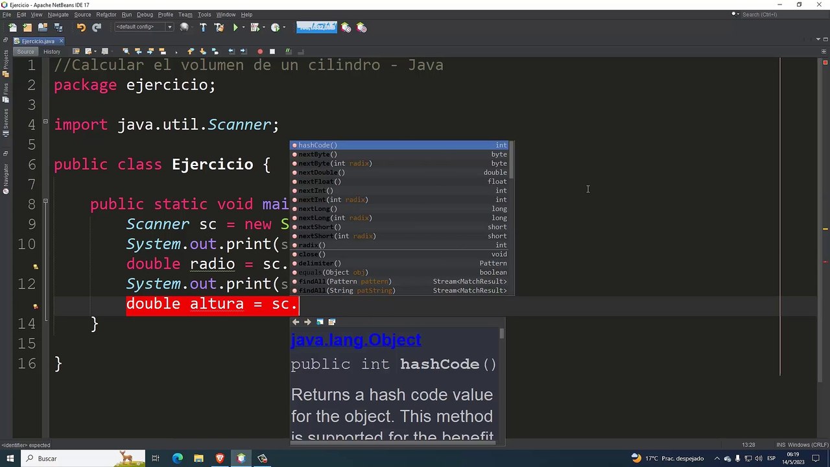The width and height of the screenshot is (830, 467).
Task: Jump to previous bookmark icon
Action: pyautogui.click(x=191, y=51)
